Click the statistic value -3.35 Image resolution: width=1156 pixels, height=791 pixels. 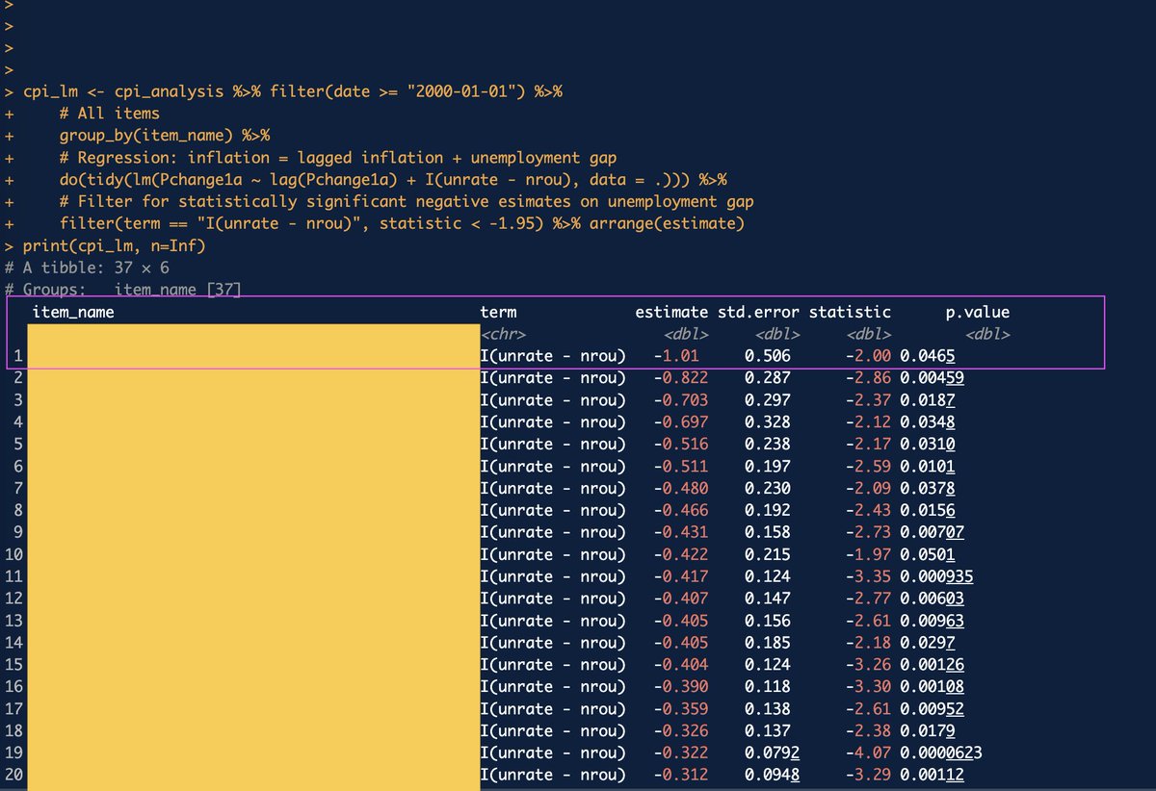pos(868,576)
